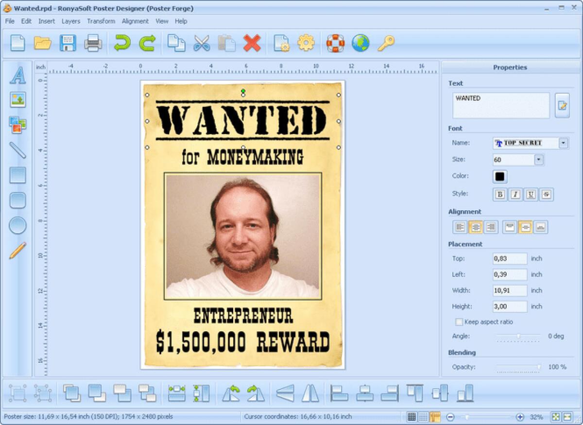Click the Flip Horizontal icon on bottom toolbar
The width and height of the screenshot is (583, 425).
point(309,394)
